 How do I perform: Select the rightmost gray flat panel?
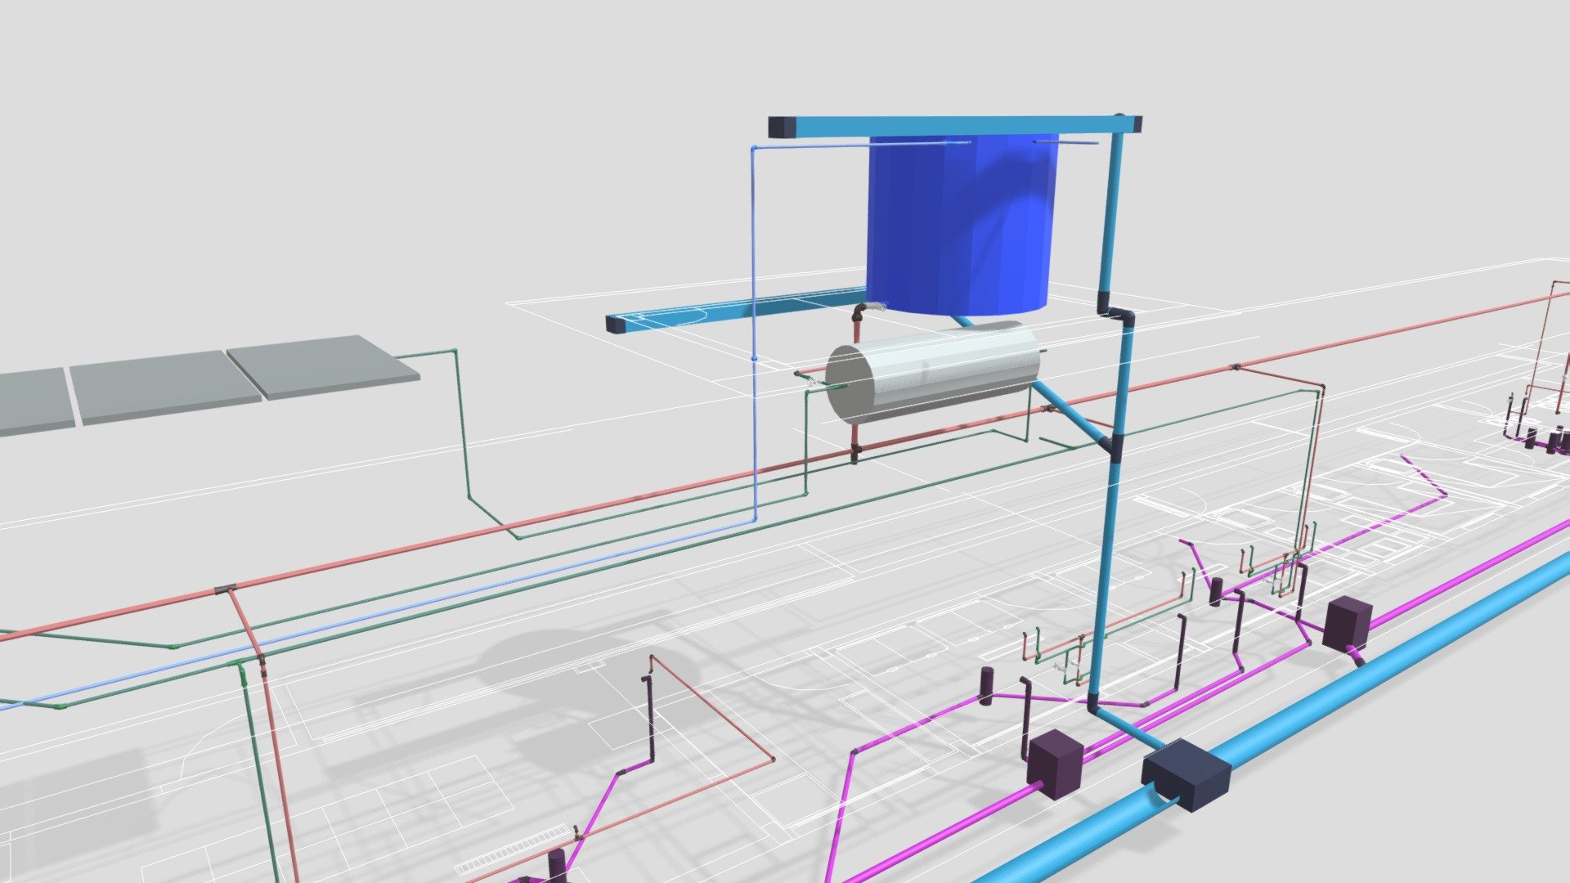tap(323, 366)
